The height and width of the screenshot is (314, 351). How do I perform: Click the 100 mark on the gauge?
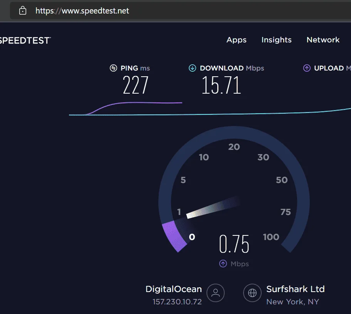[x=271, y=237]
